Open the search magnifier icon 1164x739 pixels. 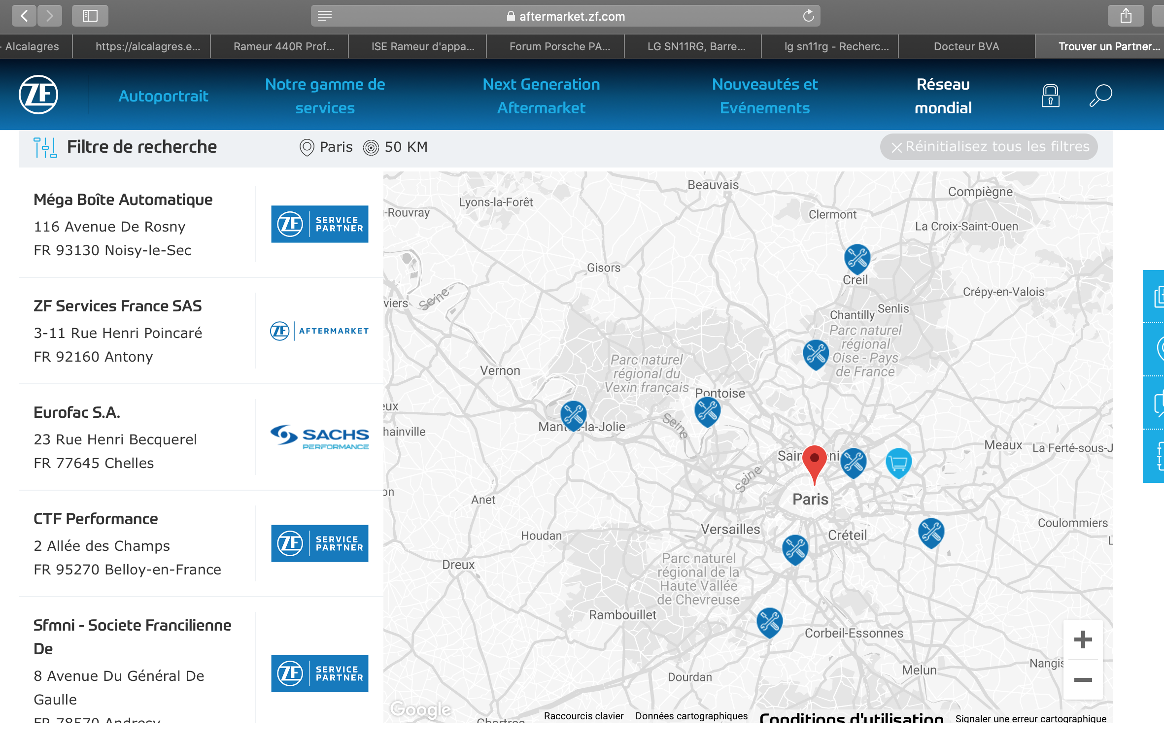pos(1100,95)
